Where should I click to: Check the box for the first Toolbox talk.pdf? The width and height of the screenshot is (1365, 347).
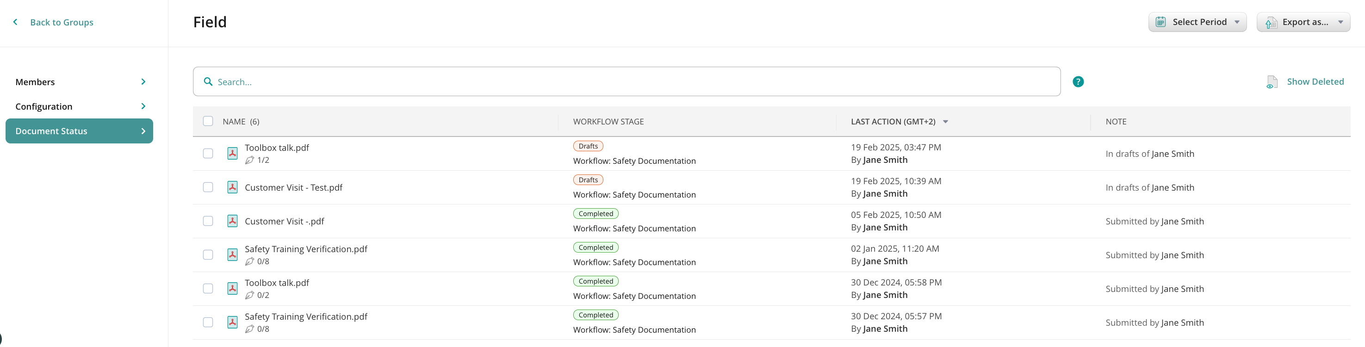coord(208,154)
